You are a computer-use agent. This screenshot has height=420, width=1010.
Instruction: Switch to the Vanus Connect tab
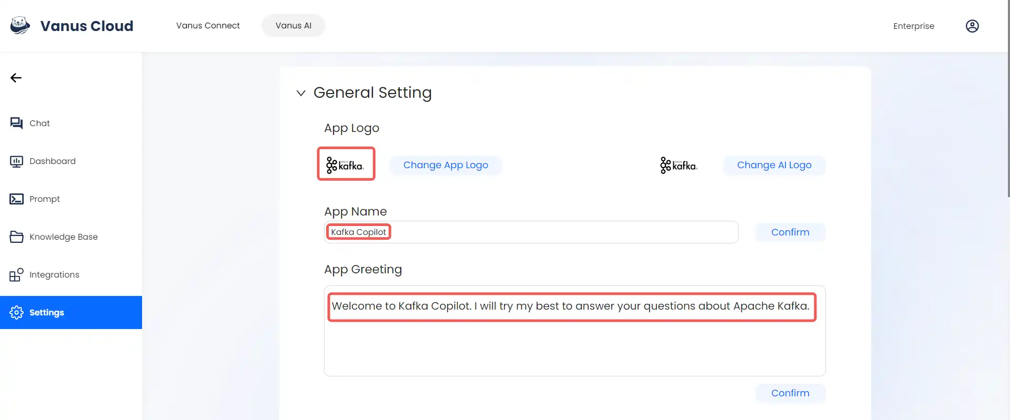[208, 25]
